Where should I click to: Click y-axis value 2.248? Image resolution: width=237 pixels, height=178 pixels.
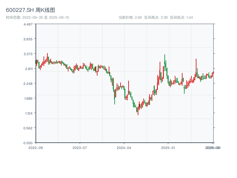click(28, 84)
